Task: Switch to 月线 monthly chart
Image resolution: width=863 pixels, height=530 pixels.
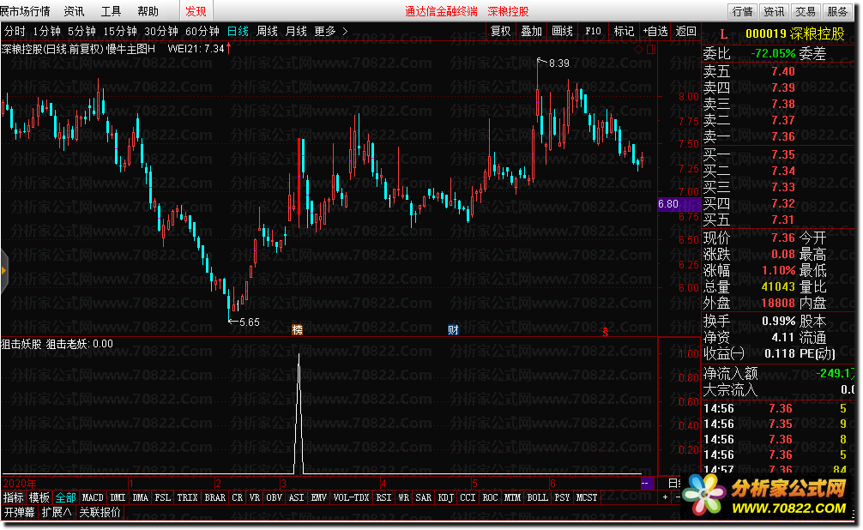Action: coord(296,32)
